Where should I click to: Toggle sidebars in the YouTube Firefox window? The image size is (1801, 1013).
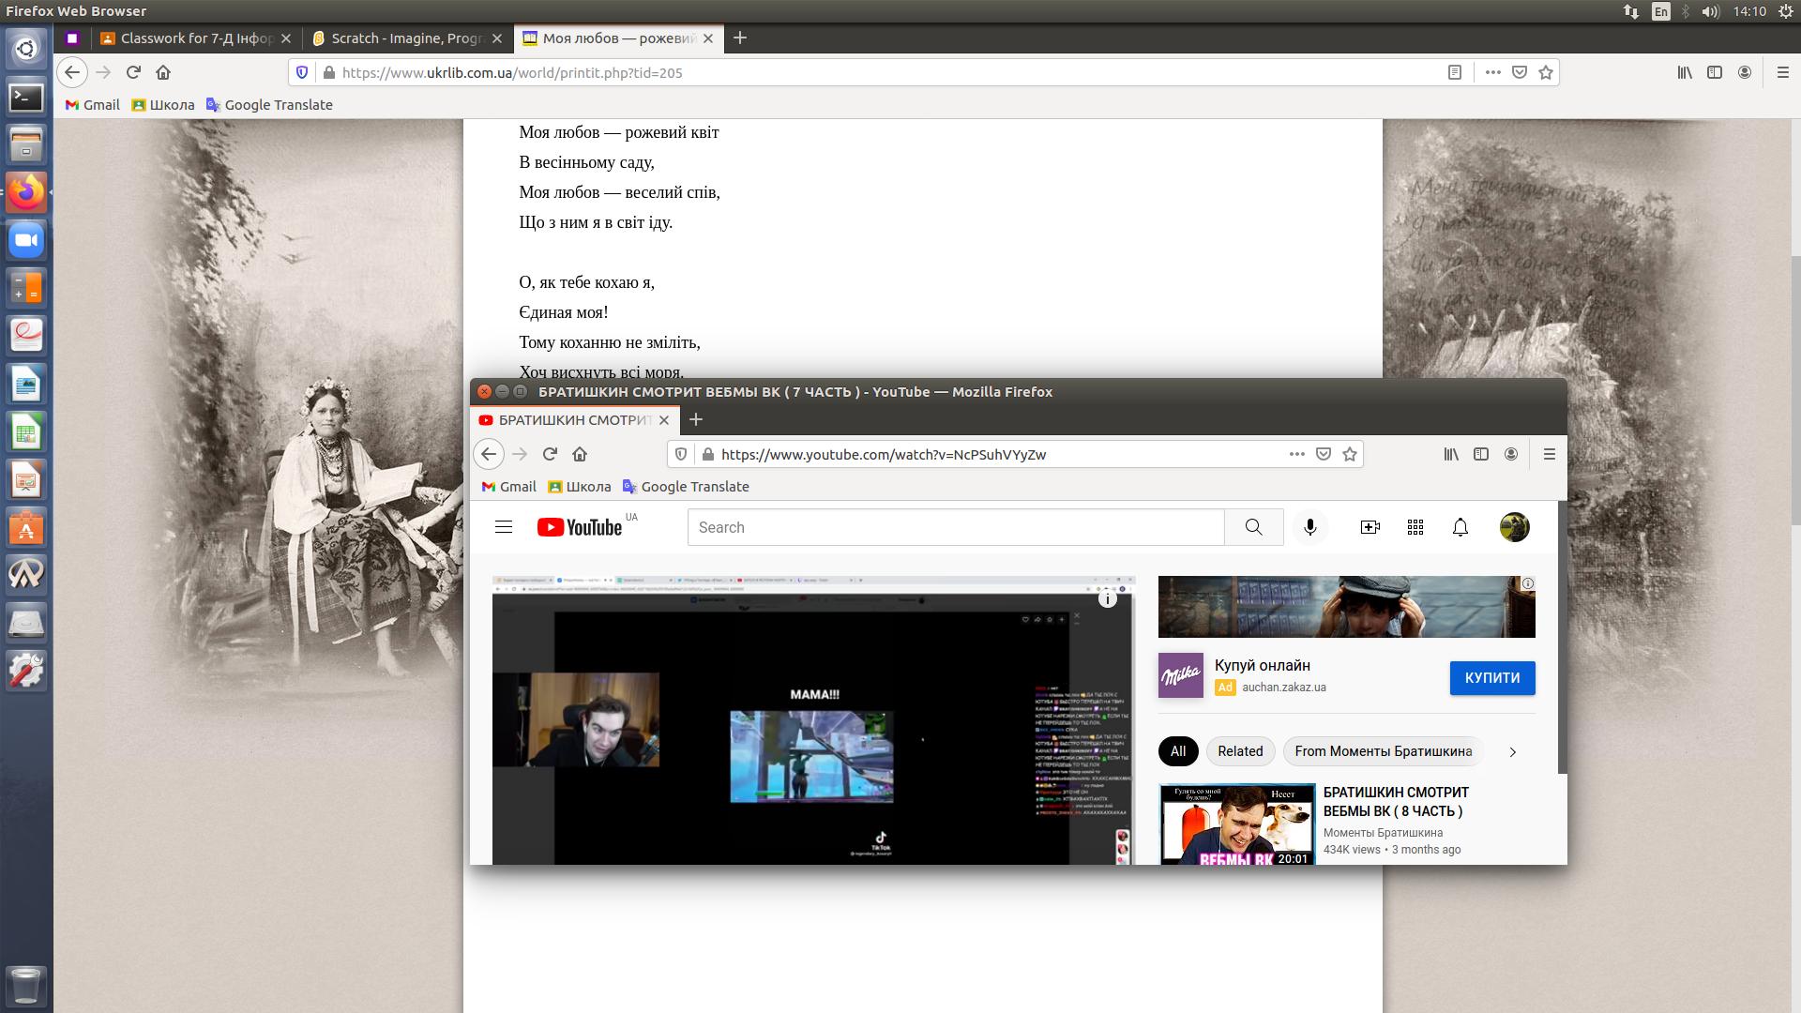pyautogui.click(x=1481, y=454)
